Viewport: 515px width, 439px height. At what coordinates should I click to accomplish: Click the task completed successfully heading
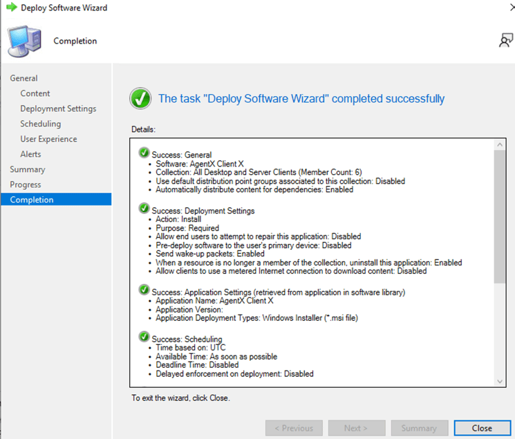(x=301, y=99)
